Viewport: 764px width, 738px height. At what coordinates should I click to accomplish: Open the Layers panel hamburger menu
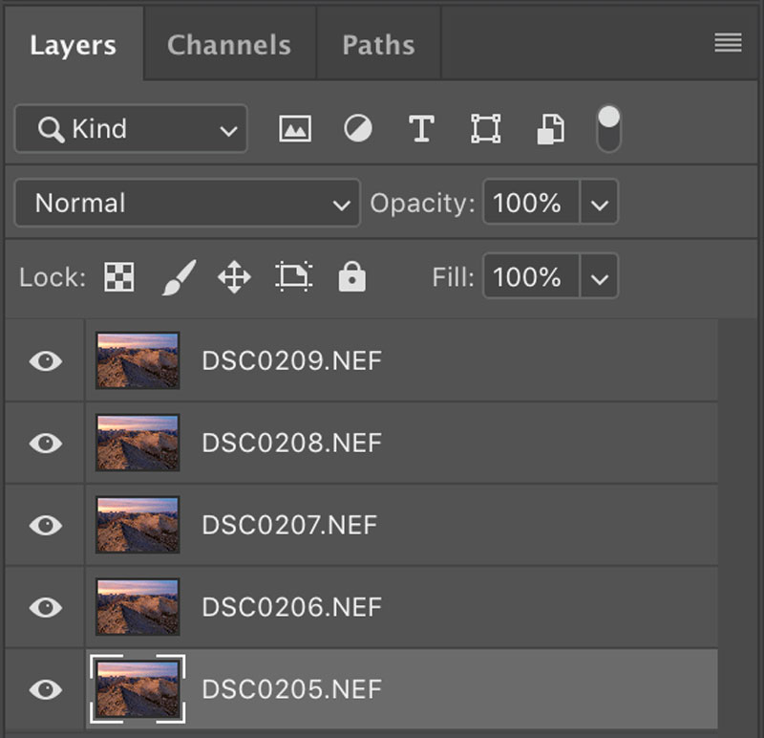click(728, 43)
